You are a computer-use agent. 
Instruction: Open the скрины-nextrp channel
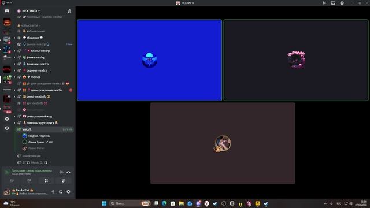coord(36,70)
